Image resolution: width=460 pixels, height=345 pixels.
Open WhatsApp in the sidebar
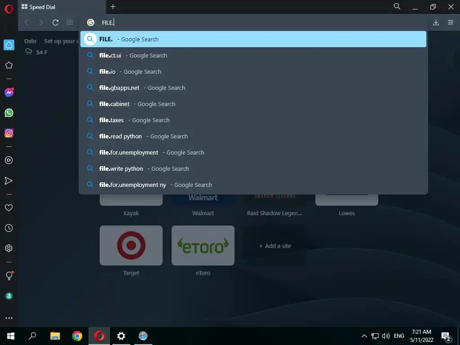tap(9, 113)
